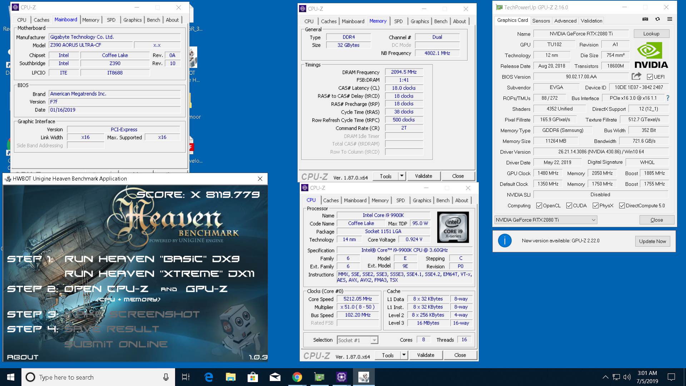Open Mail app from taskbar
The height and width of the screenshot is (386, 686).
pyautogui.click(x=275, y=377)
